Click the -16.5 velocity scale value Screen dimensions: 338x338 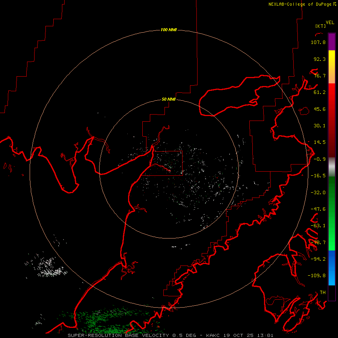[318, 176]
